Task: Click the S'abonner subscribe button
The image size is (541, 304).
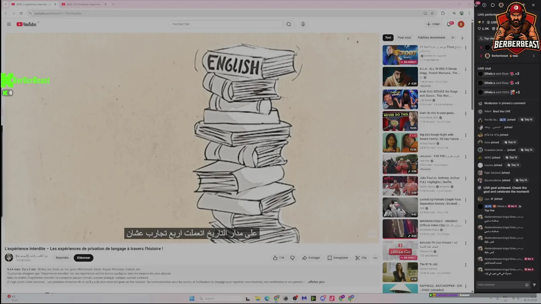Action: 83,258
